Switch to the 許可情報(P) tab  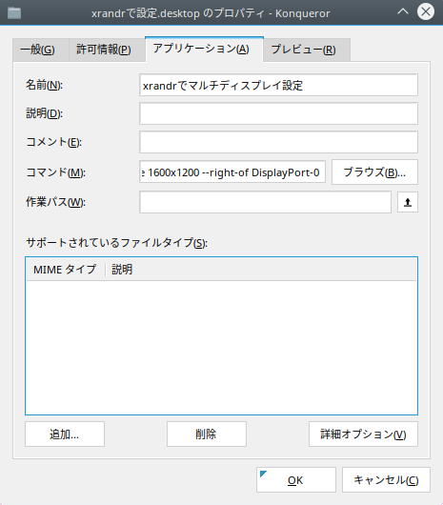click(x=107, y=50)
